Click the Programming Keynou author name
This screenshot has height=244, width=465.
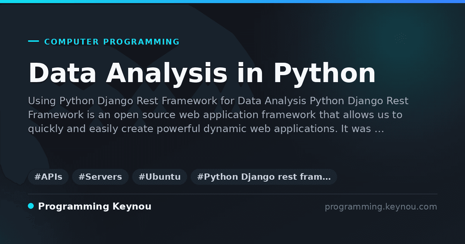(x=95, y=206)
